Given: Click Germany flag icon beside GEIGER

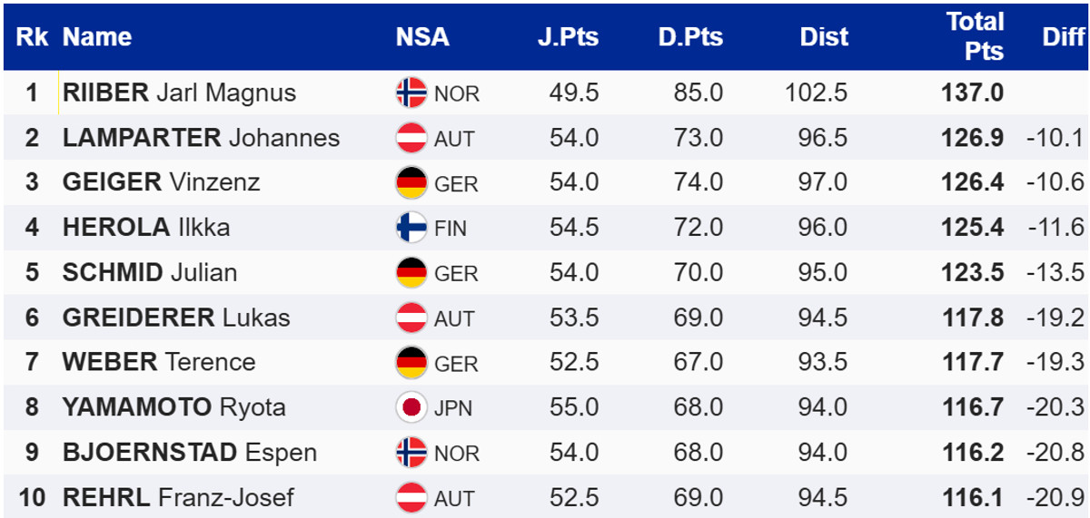Looking at the screenshot, I should pos(411,182).
